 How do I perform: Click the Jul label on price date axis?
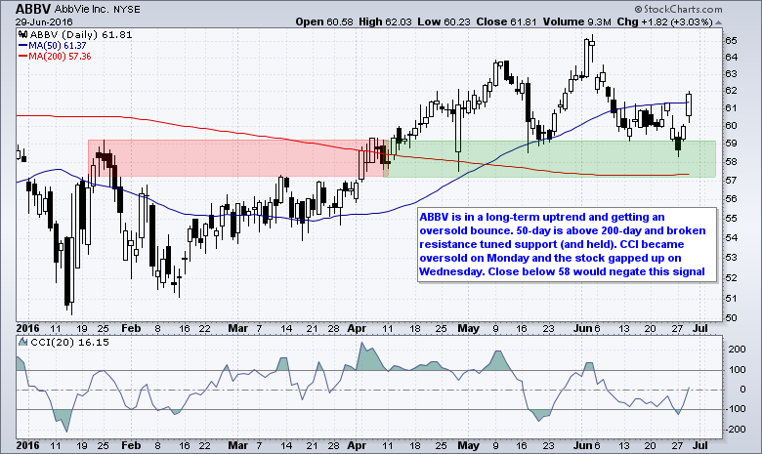tap(699, 329)
